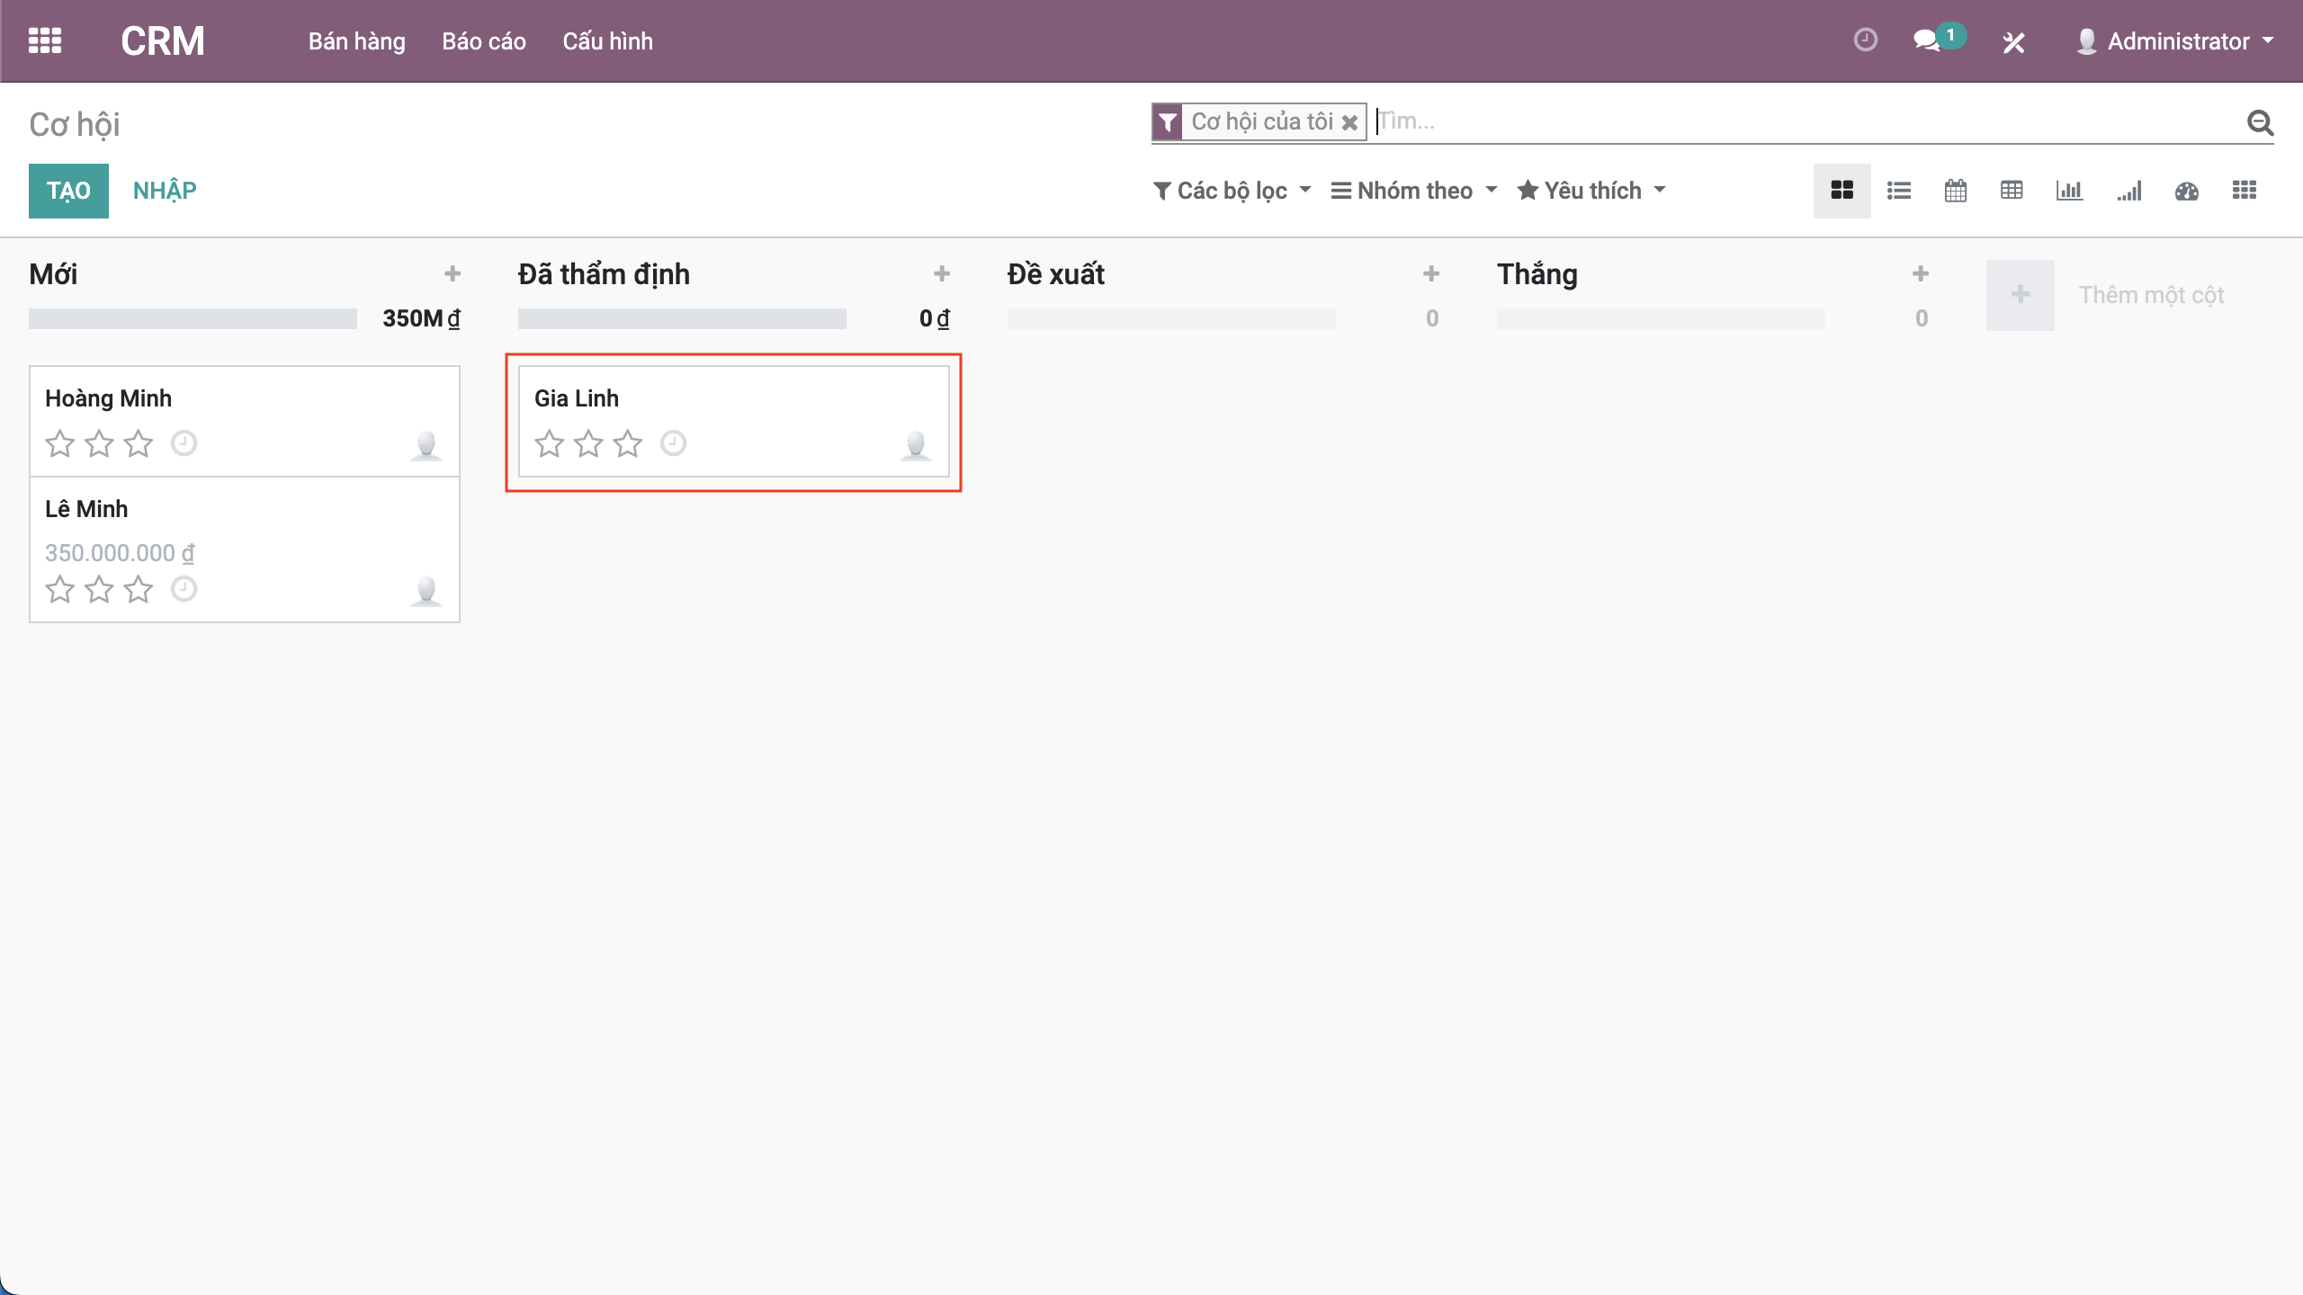
Task: Open the conversations chat icon
Action: coord(1926,41)
